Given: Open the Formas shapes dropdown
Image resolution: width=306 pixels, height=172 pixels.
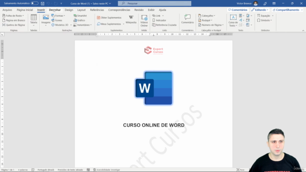Looking at the screenshot, I should [58, 16].
